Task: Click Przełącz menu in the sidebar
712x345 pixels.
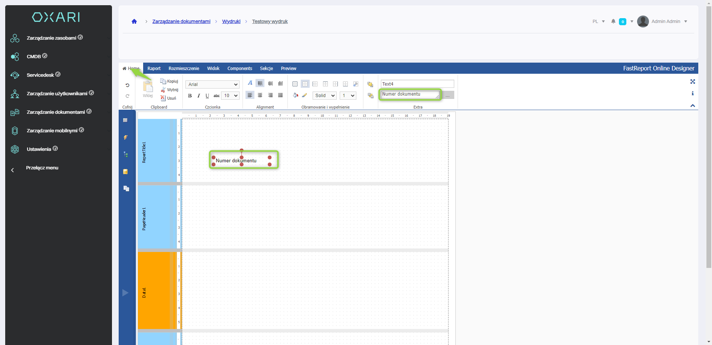Action: 42,168
